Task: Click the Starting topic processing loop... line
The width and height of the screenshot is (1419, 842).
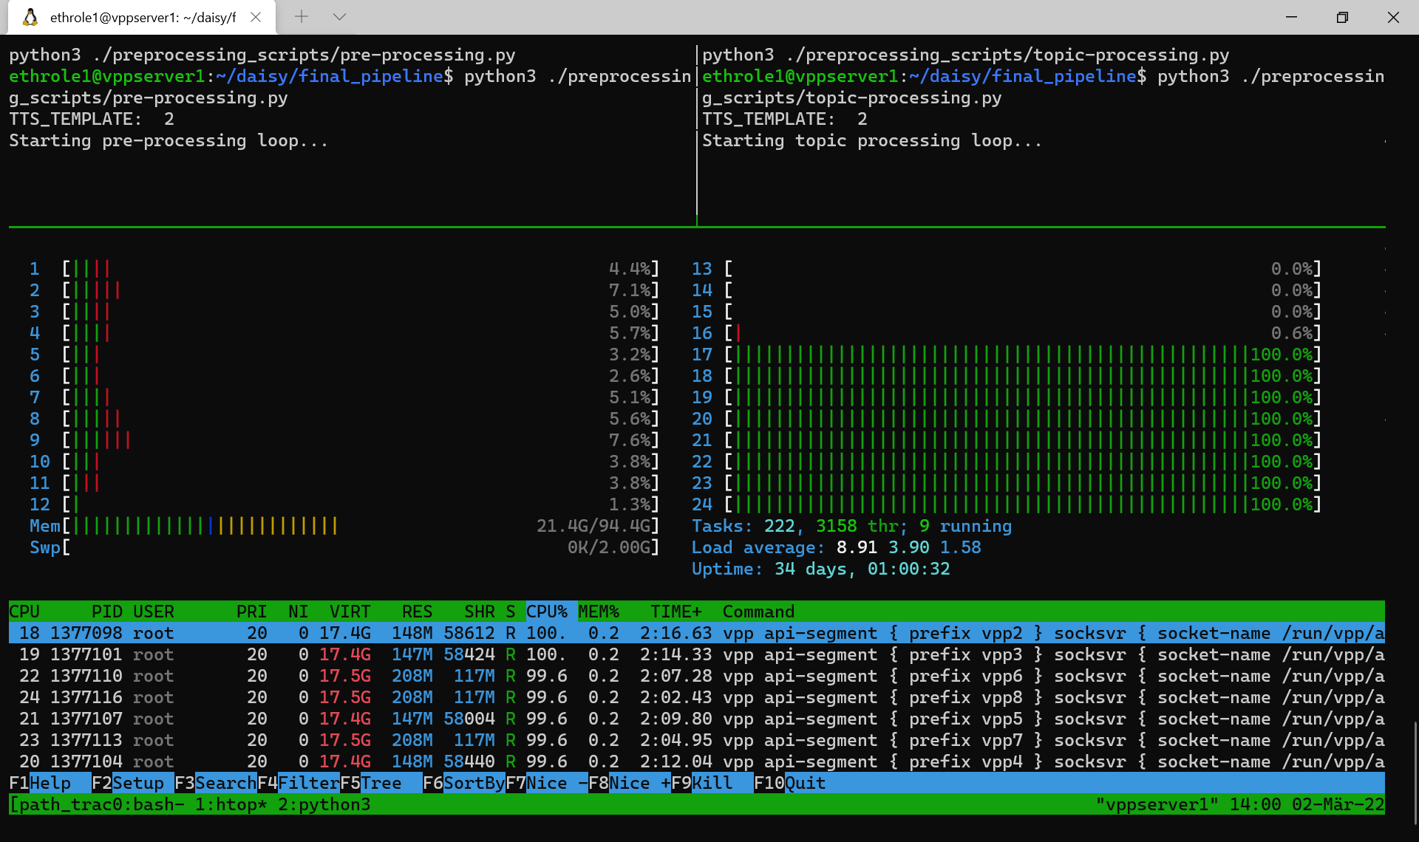Action: coord(872,140)
